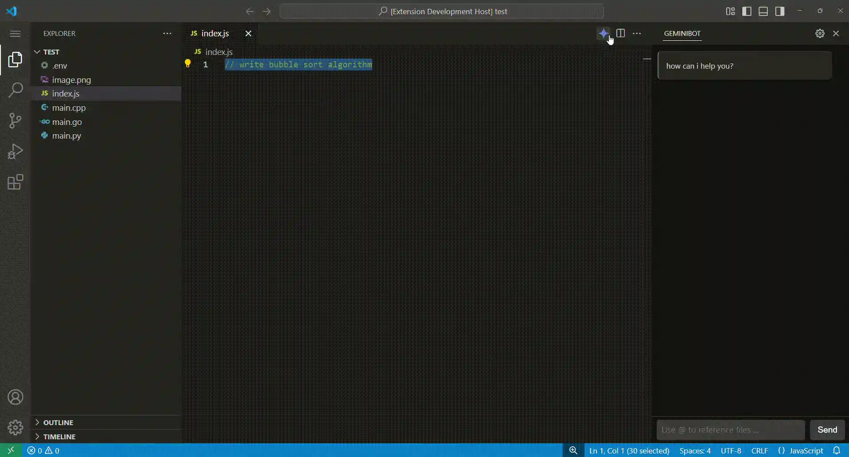Click line number 1 in the gutter
This screenshot has height=457, width=849.
click(206, 64)
